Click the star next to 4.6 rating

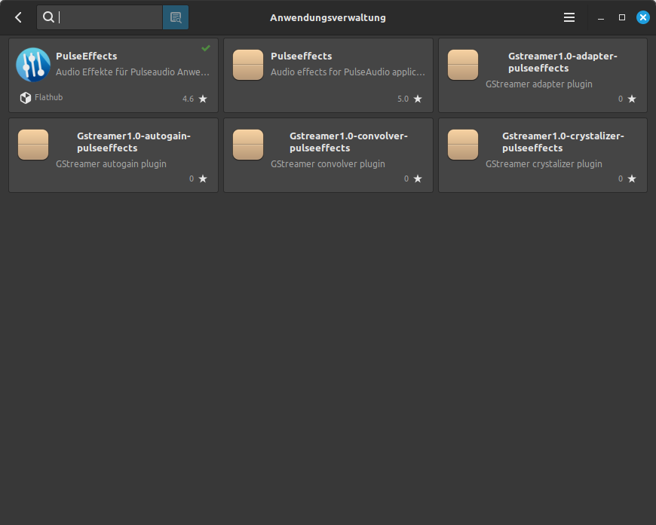203,99
